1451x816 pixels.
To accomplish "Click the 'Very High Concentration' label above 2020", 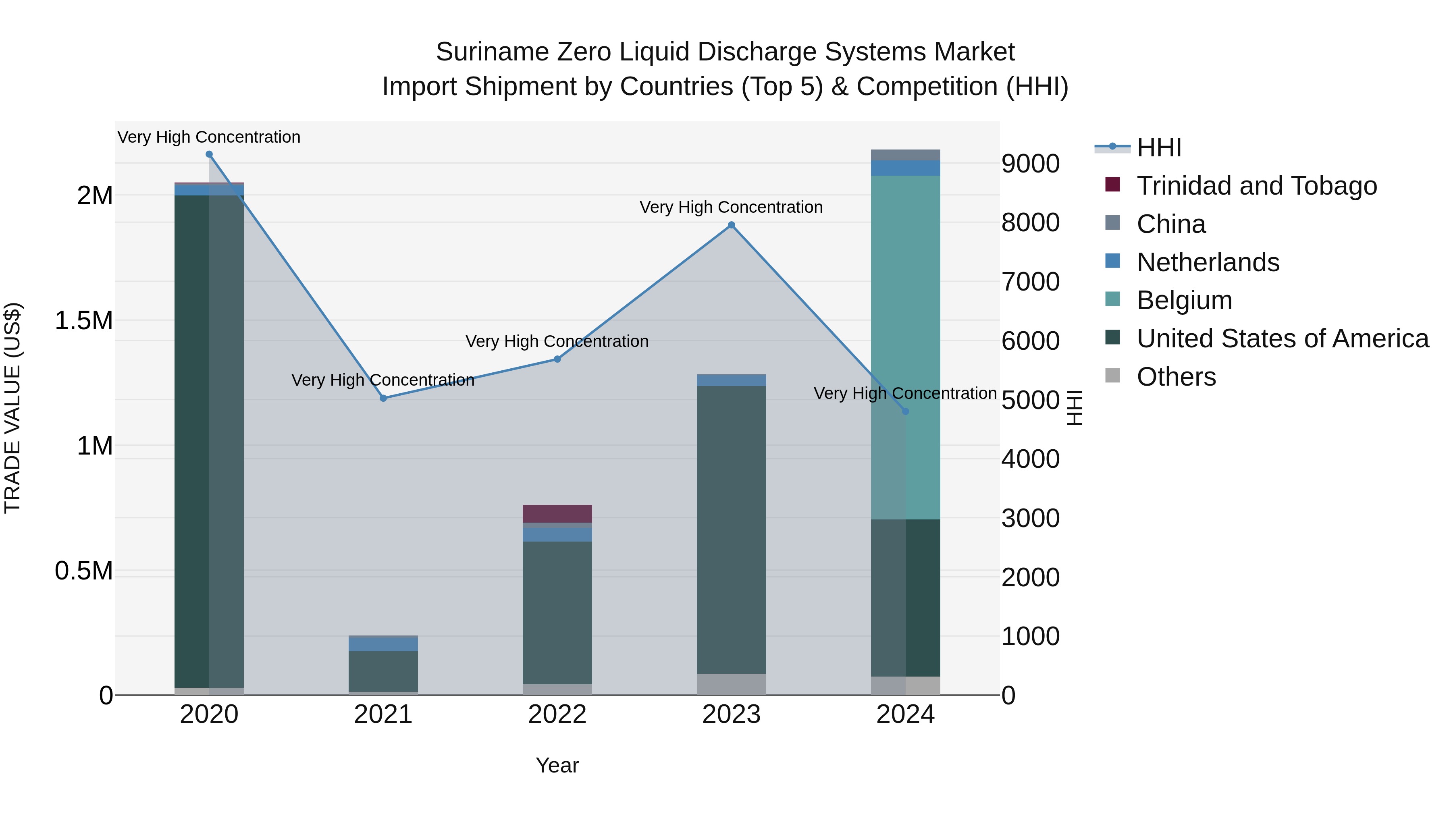I will point(209,137).
